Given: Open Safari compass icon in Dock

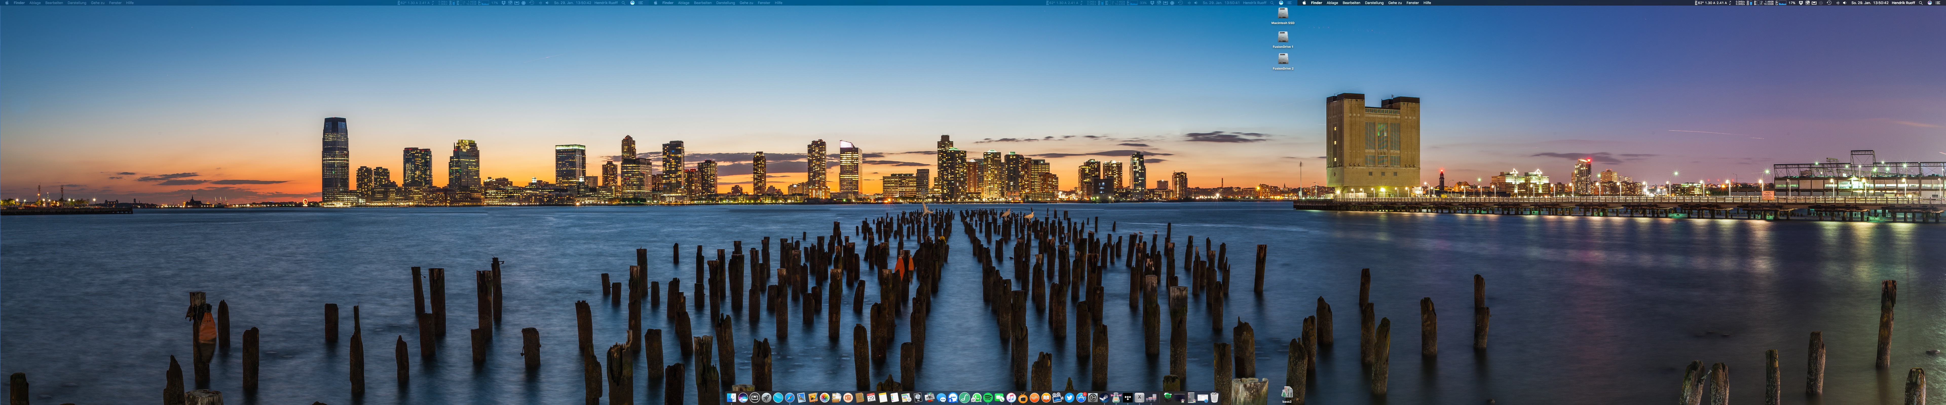Looking at the screenshot, I should click(x=790, y=397).
